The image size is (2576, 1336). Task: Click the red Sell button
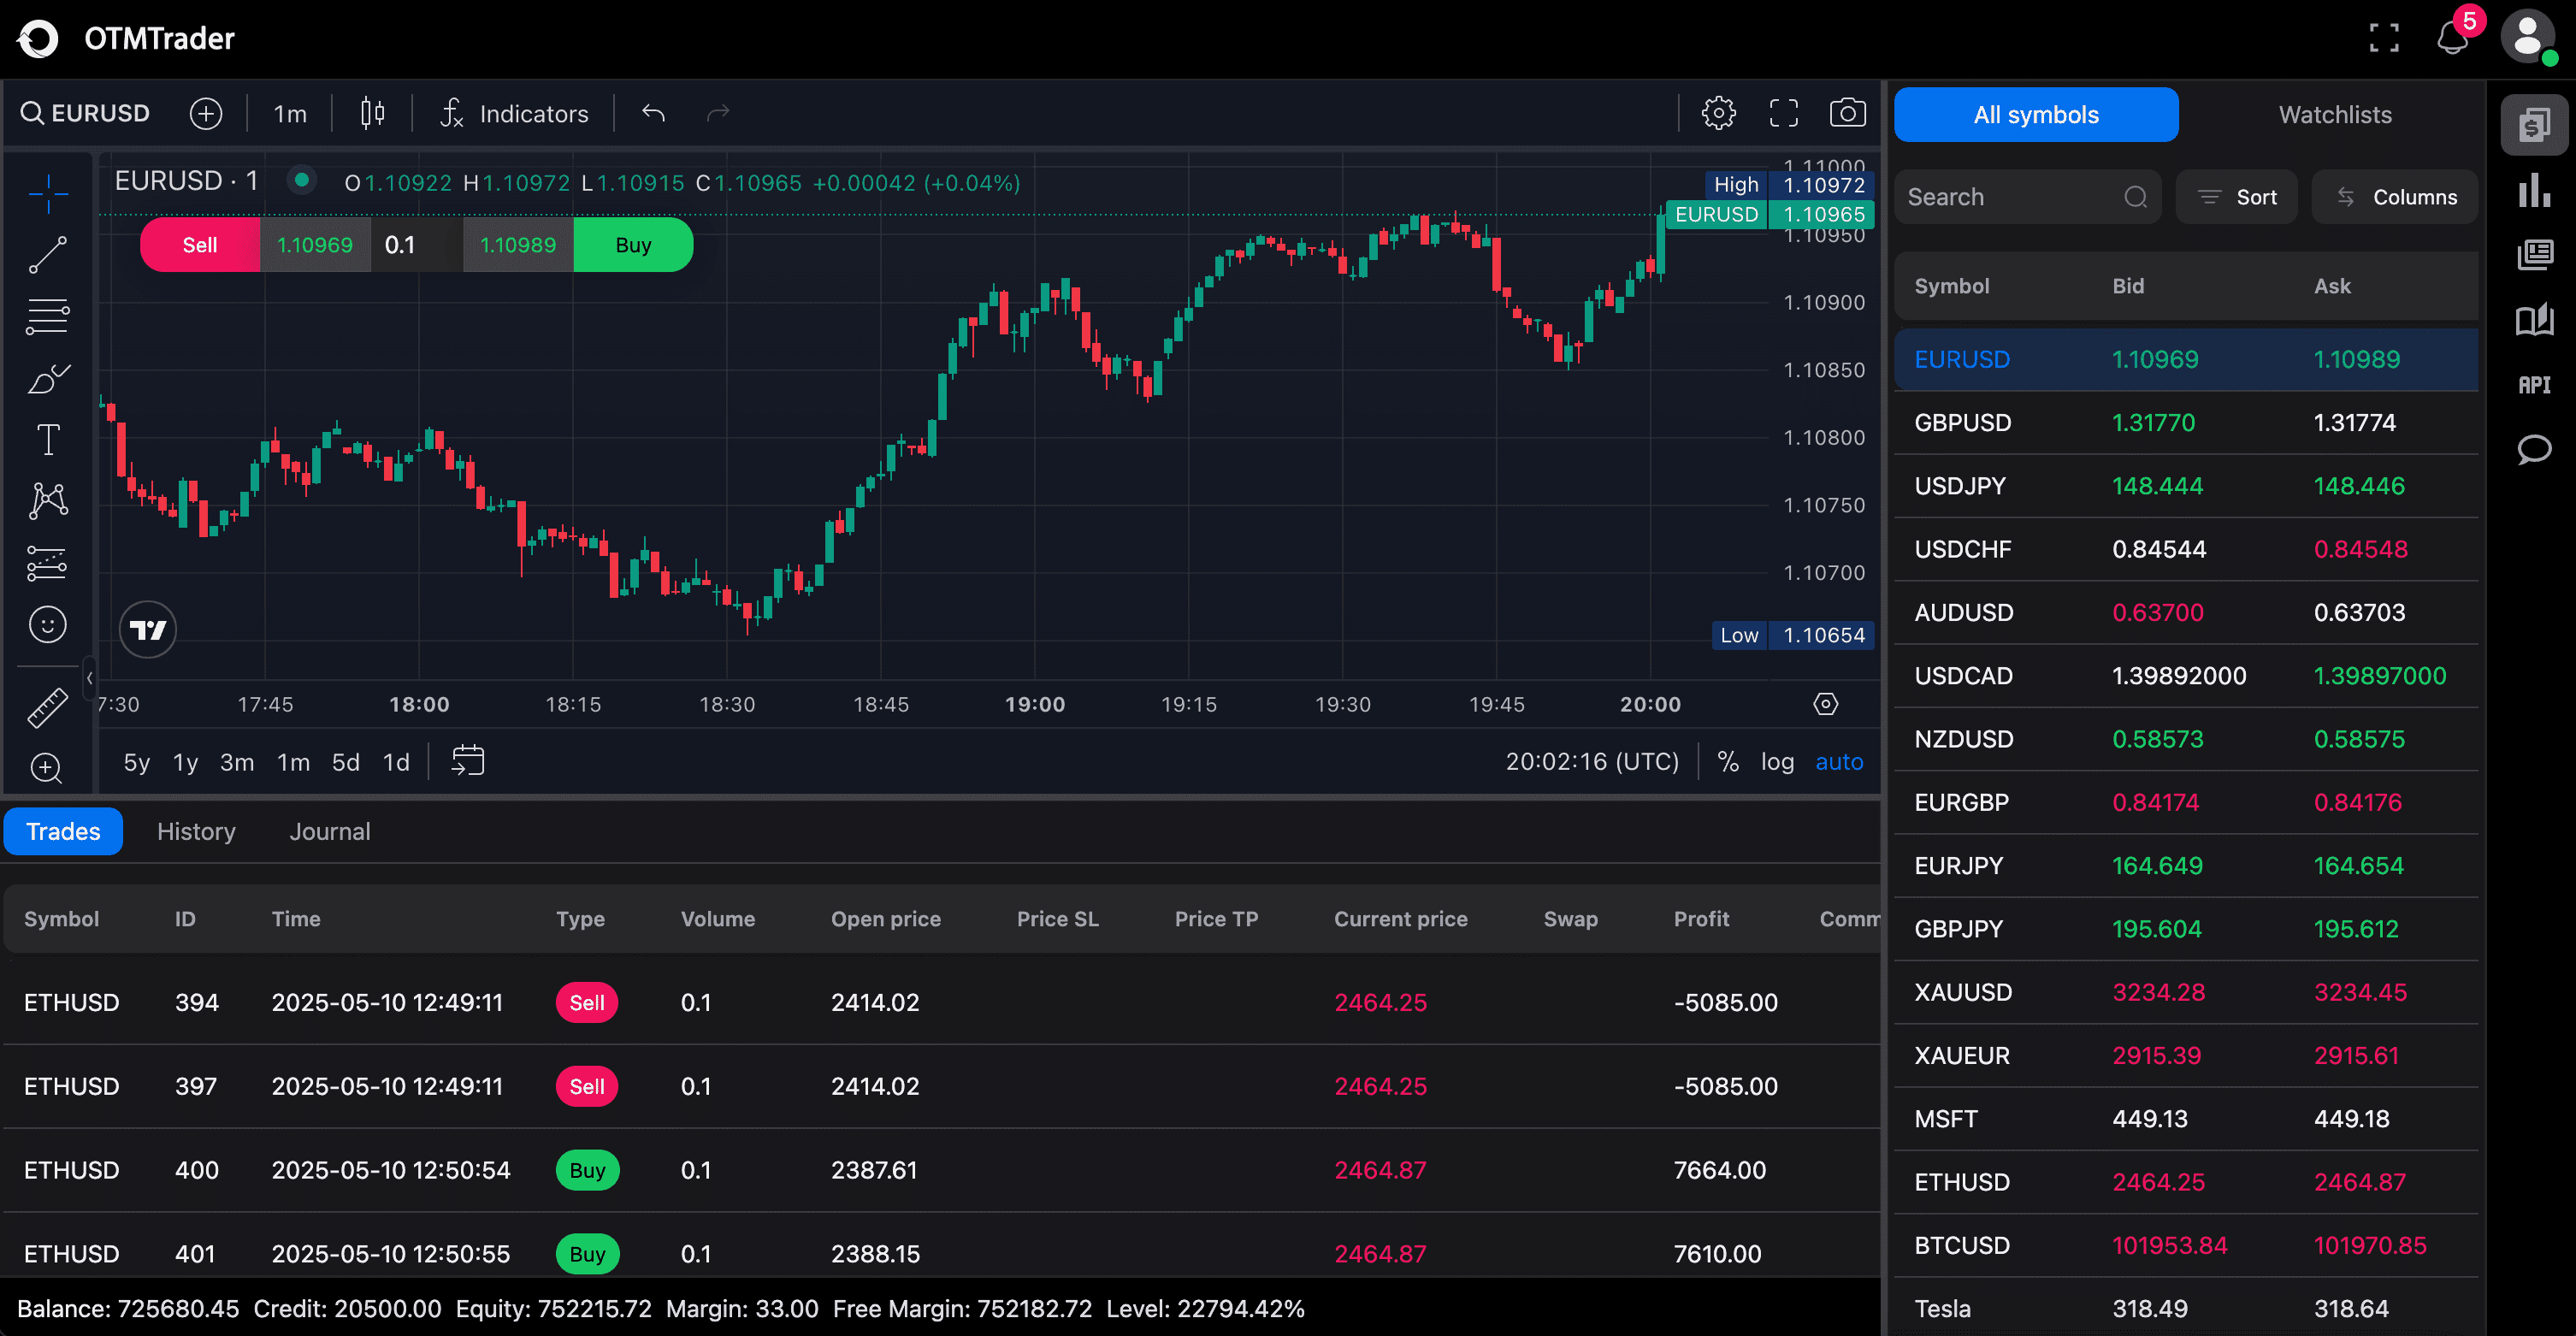199,245
